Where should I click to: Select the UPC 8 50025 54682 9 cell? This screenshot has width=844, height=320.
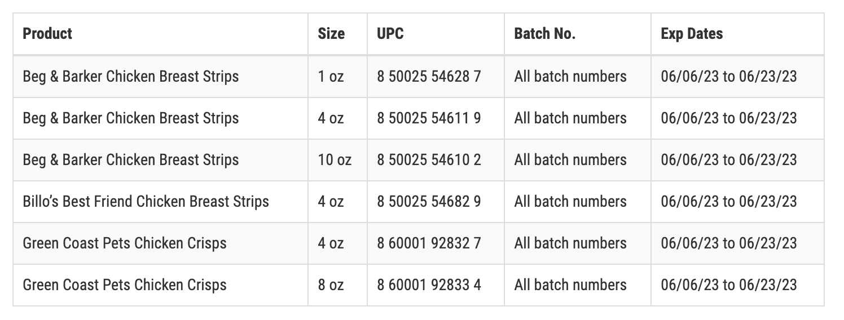[429, 201]
